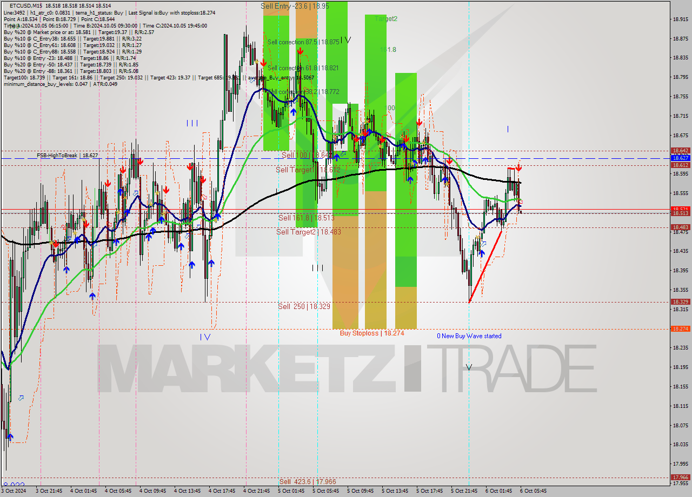Select the '4 Oct 09:45' time label
Viewport: 692px width, 497px height.
[152, 491]
